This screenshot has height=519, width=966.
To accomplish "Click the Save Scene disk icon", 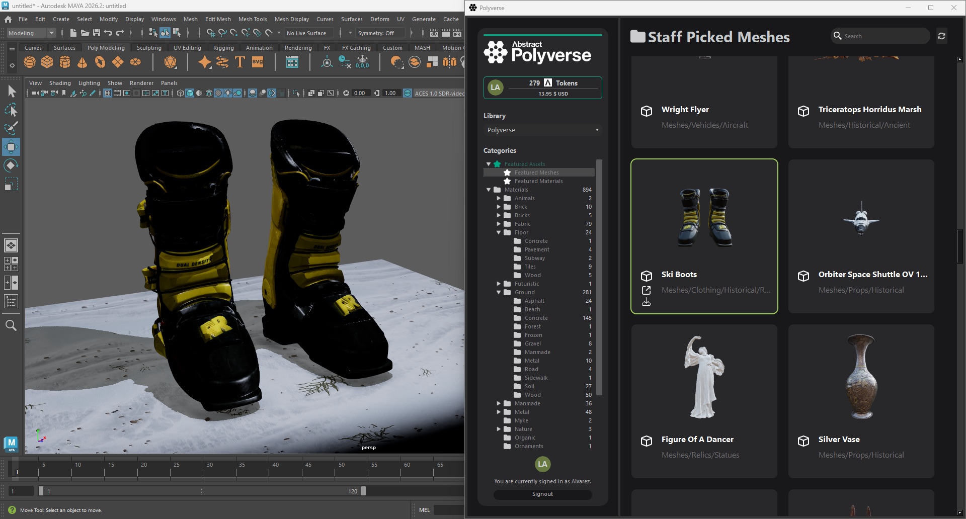I will click(x=97, y=33).
